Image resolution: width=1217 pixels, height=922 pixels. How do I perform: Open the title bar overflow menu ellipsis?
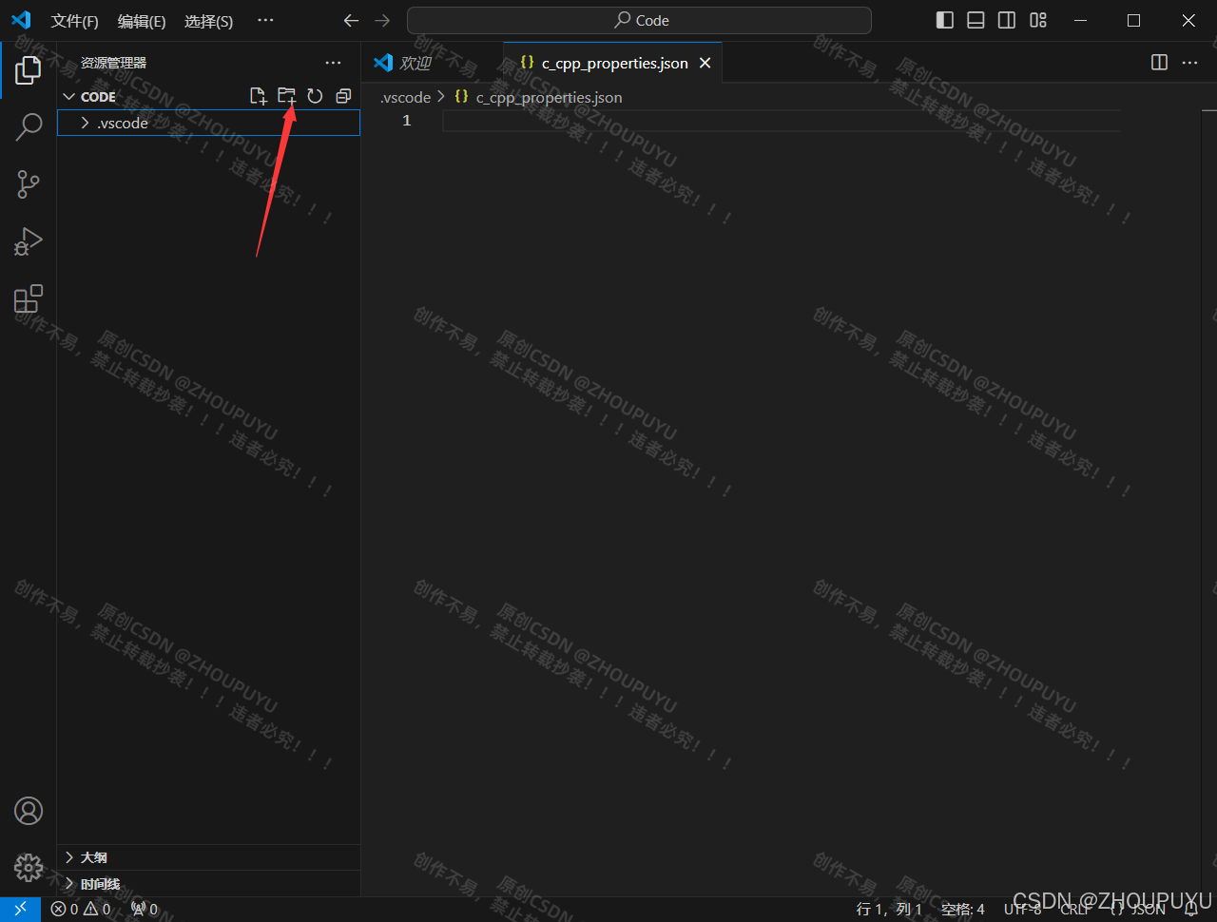click(x=266, y=21)
